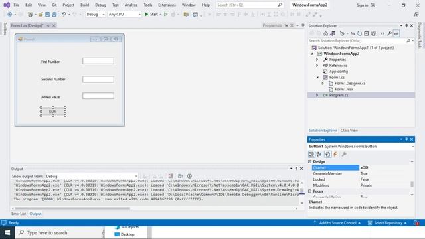Collapse the WindowsFormsApp2 project node
The width and height of the screenshot is (425, 239).
(311, 54)
